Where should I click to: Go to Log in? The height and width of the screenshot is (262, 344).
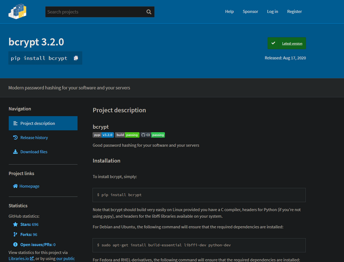(272, 11)
